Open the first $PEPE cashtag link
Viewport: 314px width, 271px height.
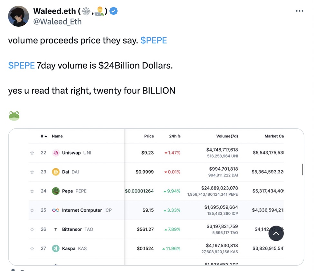(x=154, y=41)
